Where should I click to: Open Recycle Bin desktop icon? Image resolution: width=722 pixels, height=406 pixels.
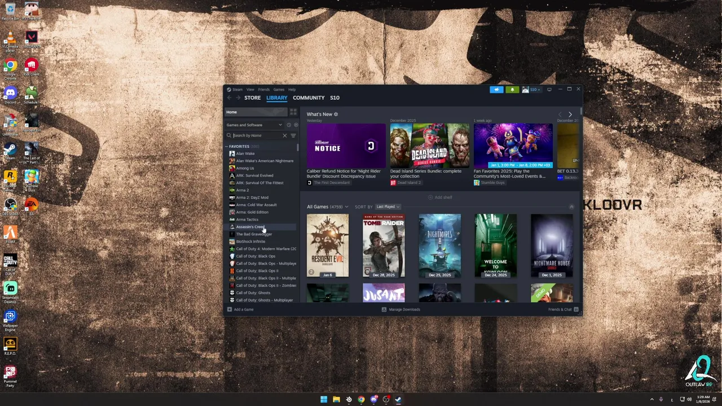pyautogui.click(x=10, y=11)
